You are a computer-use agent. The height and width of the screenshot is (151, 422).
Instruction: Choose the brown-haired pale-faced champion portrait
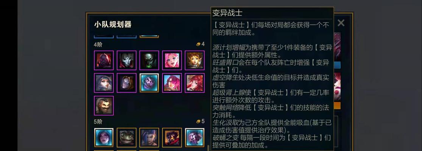coord(126,83)
